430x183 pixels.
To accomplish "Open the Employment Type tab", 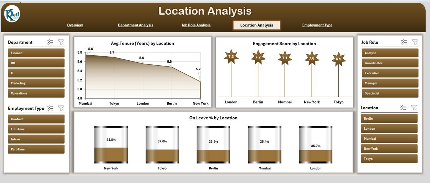I will click(317, 25).
